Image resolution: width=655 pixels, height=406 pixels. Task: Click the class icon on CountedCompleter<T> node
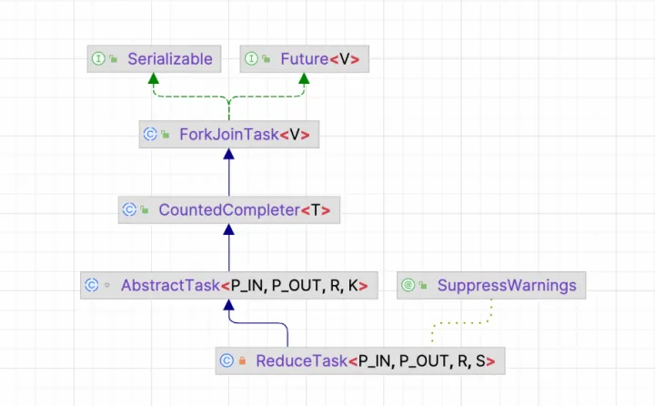pos(129,209)
